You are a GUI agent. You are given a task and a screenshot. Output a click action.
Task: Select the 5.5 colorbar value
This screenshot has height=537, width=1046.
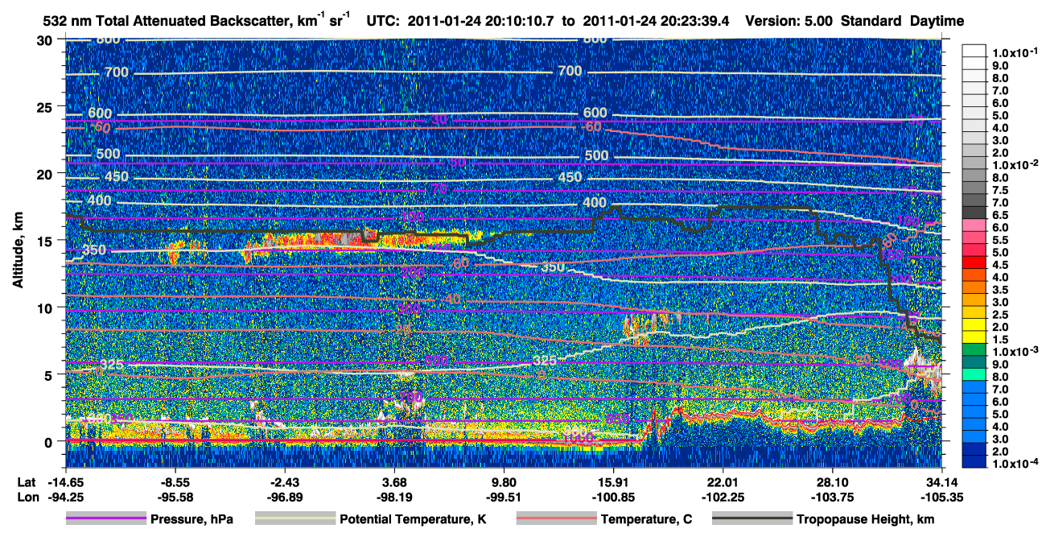click(x=1000, y=240)
